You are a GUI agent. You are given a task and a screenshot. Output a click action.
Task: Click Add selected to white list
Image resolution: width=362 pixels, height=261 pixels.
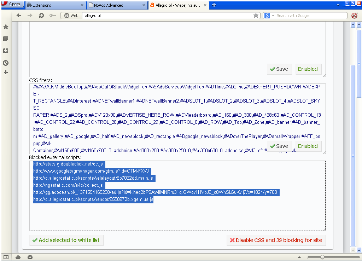pyautogui.click(x=66, y=240)
